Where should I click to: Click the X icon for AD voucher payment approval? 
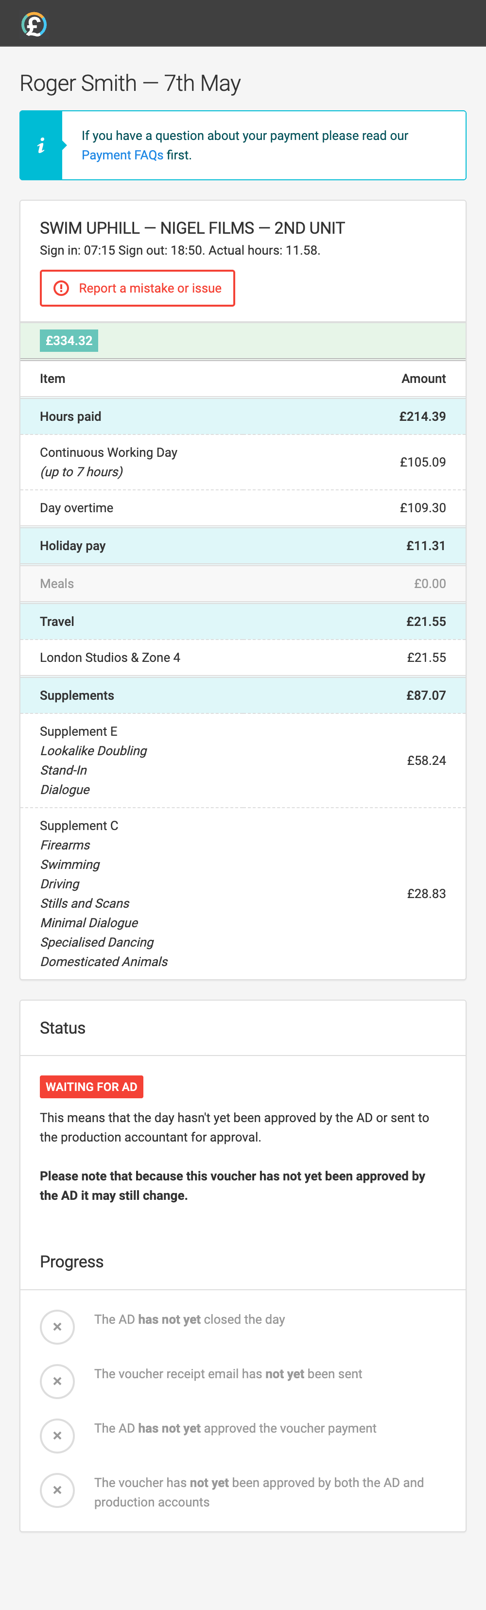coord(57,1436)
